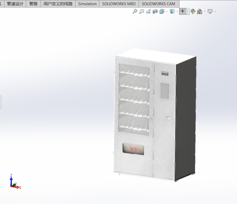The width and height of the screenshot is (237, 204).
Task: Go back to Previous View
Action: [149, 11]
